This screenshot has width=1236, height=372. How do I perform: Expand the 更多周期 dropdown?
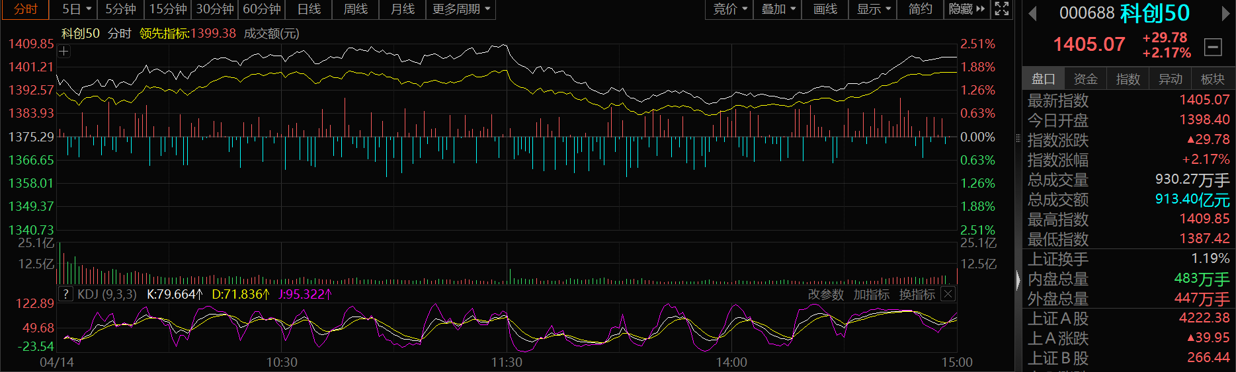click(x=461, y=9)
